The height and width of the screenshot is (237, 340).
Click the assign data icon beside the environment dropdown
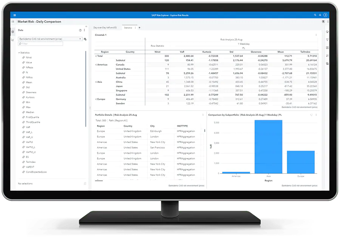(85, 39)
